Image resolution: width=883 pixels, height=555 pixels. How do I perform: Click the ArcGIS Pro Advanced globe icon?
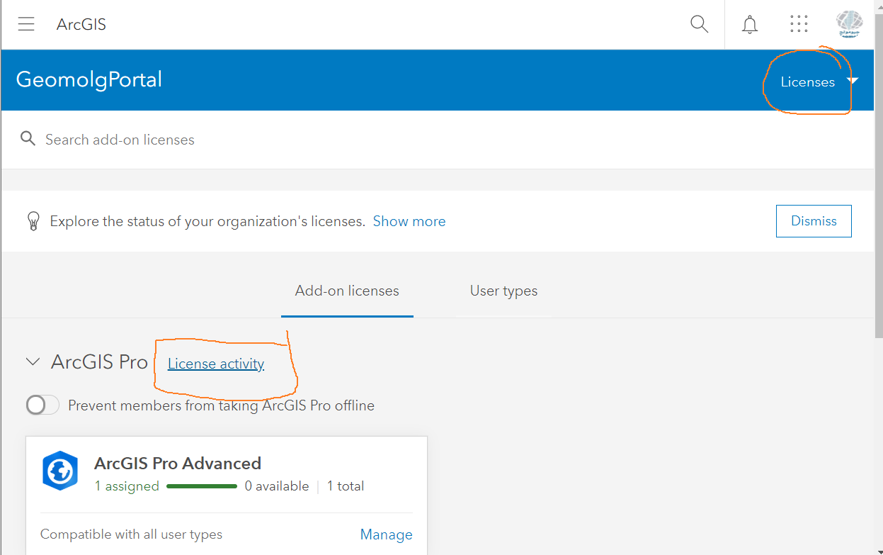pos(60,470)
